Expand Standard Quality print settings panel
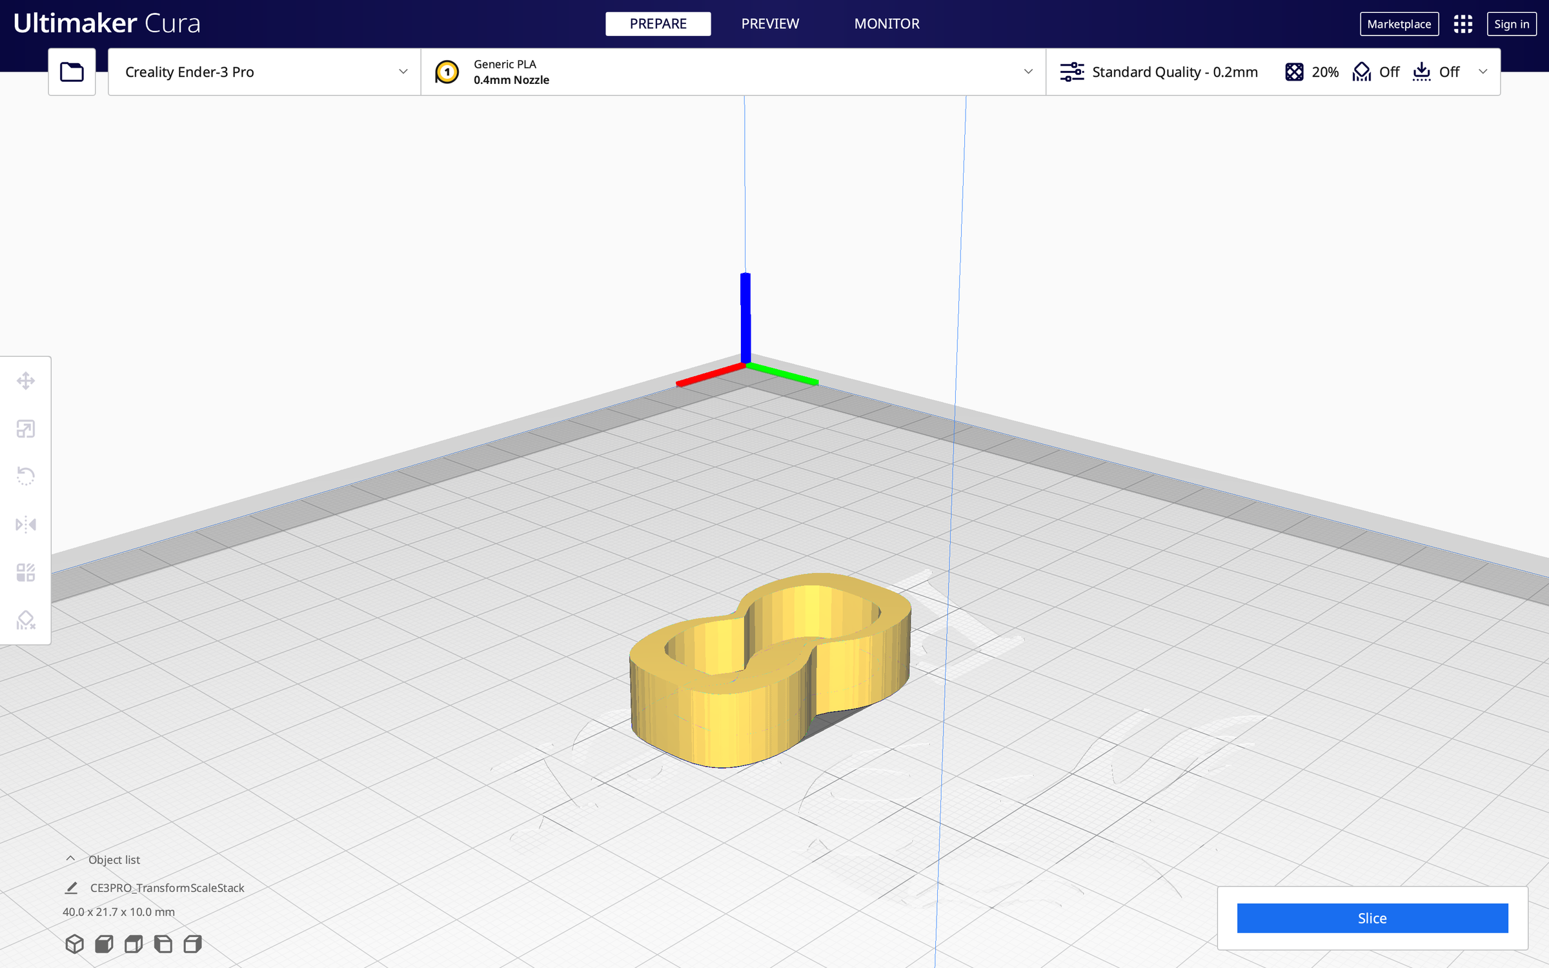Screen dimensions: 1549x968 click(1273, 72)
